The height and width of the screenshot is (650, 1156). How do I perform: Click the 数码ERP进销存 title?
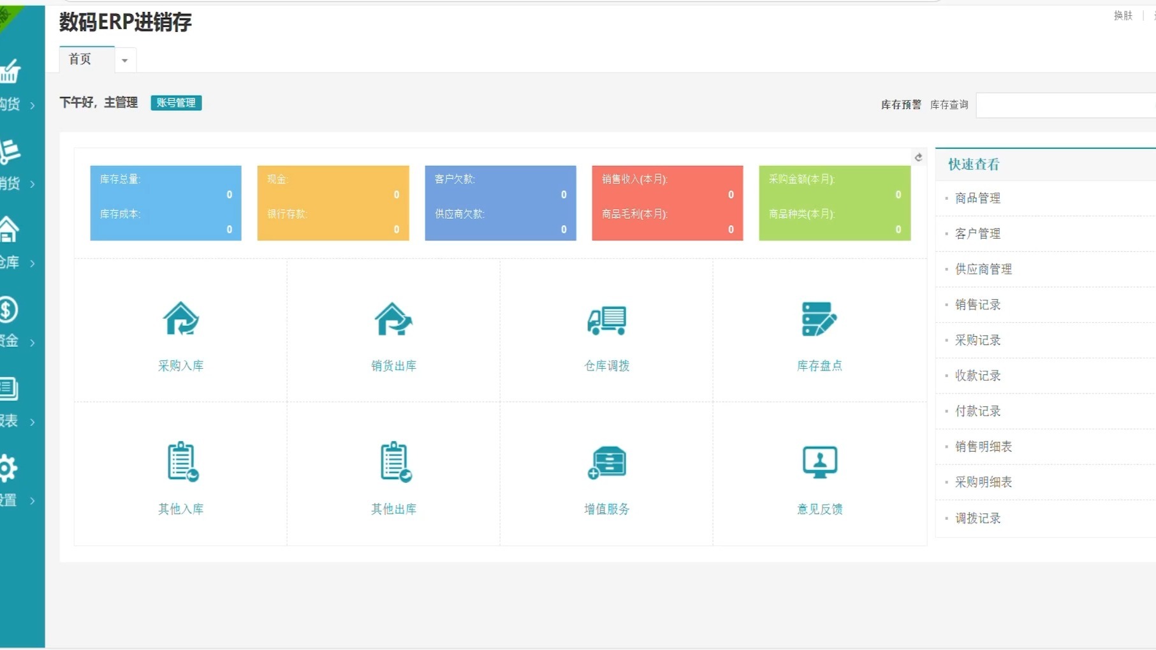126,22
